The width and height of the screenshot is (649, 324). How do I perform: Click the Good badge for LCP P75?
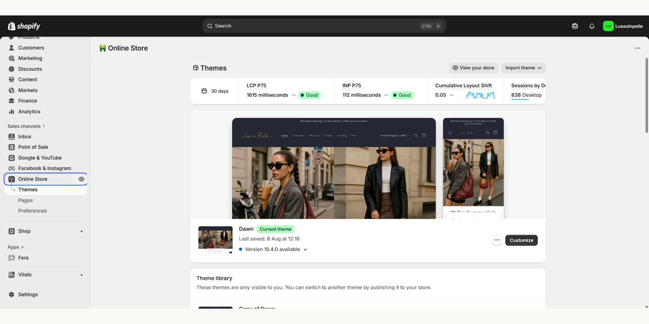click(x=309, y=95)
